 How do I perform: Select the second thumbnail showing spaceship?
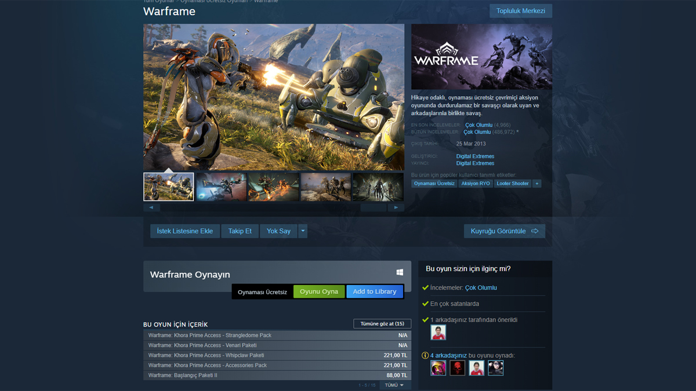point(221,187)
